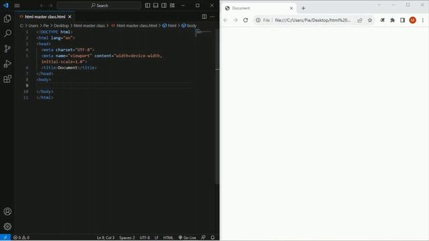429x241 pixels.
Task: Open the errors and warnings status item
Action: [x=21, y=238]
